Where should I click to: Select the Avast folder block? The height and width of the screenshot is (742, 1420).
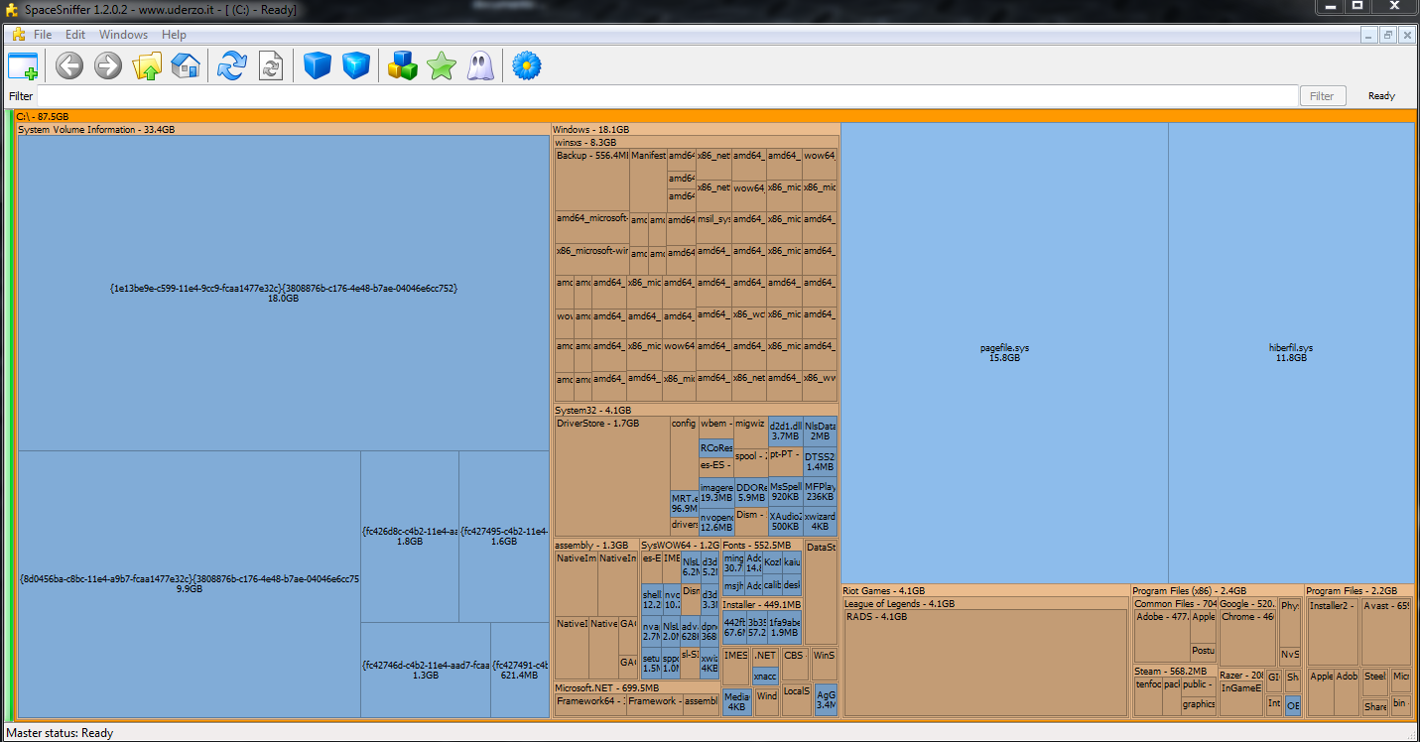pyautogui.click(x=1386, y=632)
